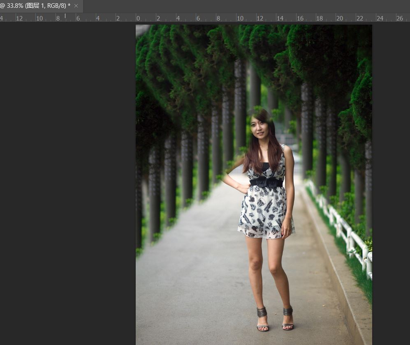Close the open document tab

point(76,6)
